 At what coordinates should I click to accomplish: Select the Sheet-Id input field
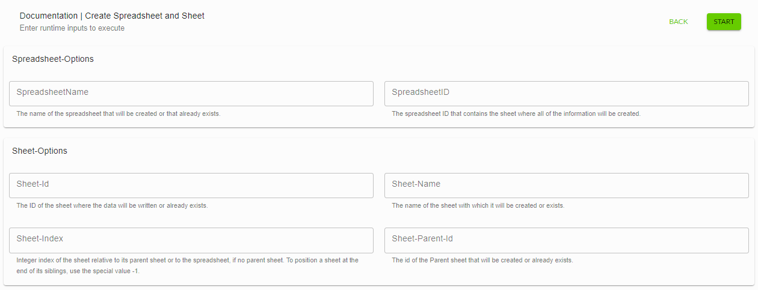click(191, 185)
